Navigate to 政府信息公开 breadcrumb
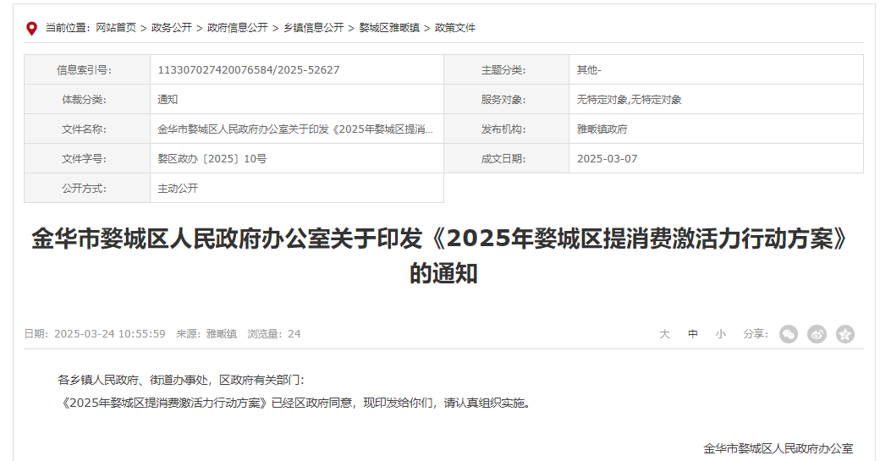This screenshot has height=461, width=891. (238, 28)
